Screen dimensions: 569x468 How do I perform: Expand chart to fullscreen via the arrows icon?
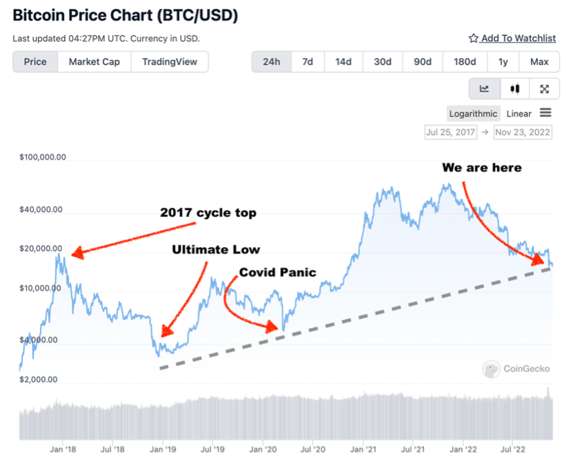[x=545, y=88]
